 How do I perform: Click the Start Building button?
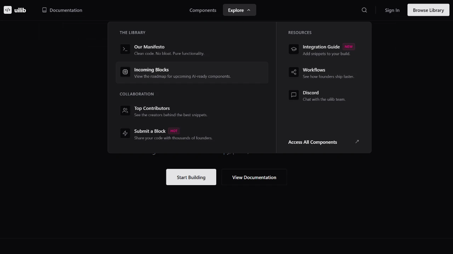(x=191, y=177)
